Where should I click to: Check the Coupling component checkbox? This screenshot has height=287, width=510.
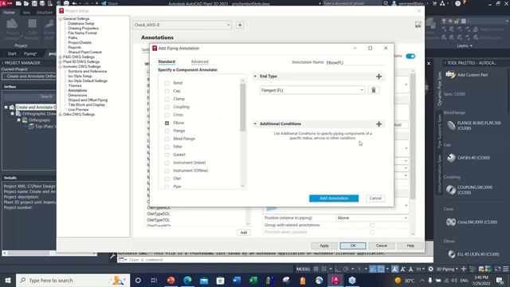tap(167, 107)
